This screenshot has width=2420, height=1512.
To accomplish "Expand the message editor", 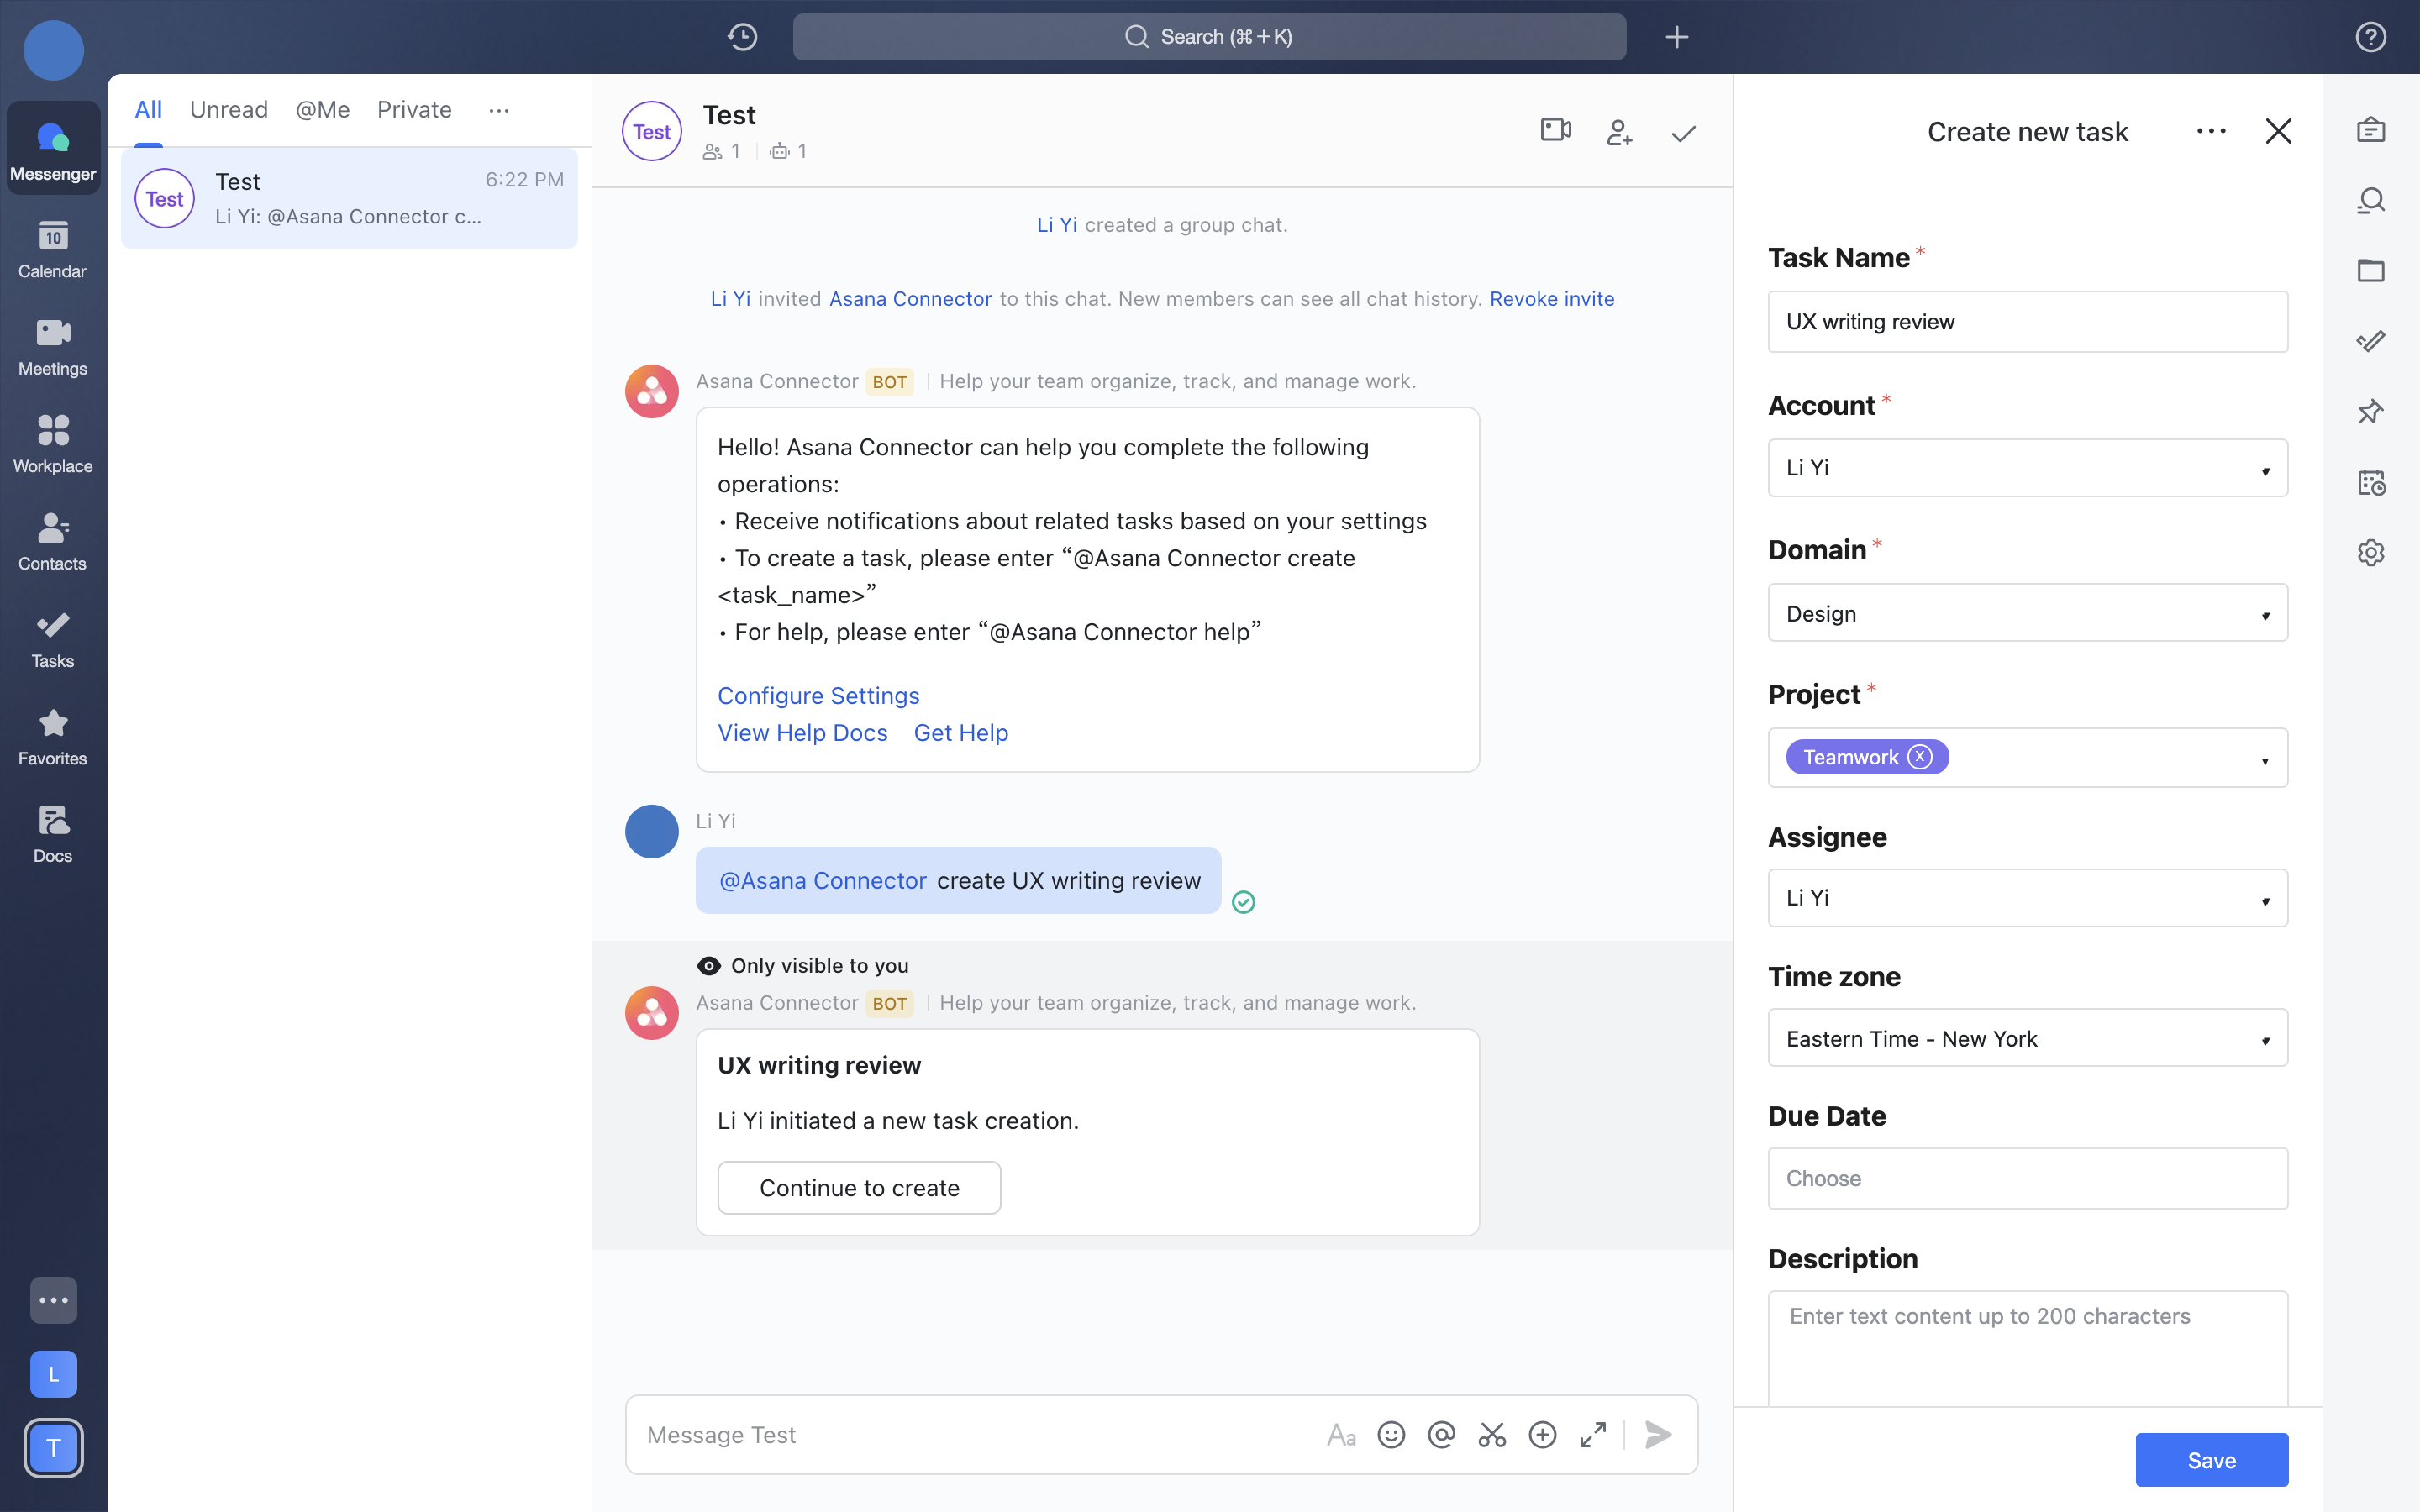I will click(1593, 1435).
